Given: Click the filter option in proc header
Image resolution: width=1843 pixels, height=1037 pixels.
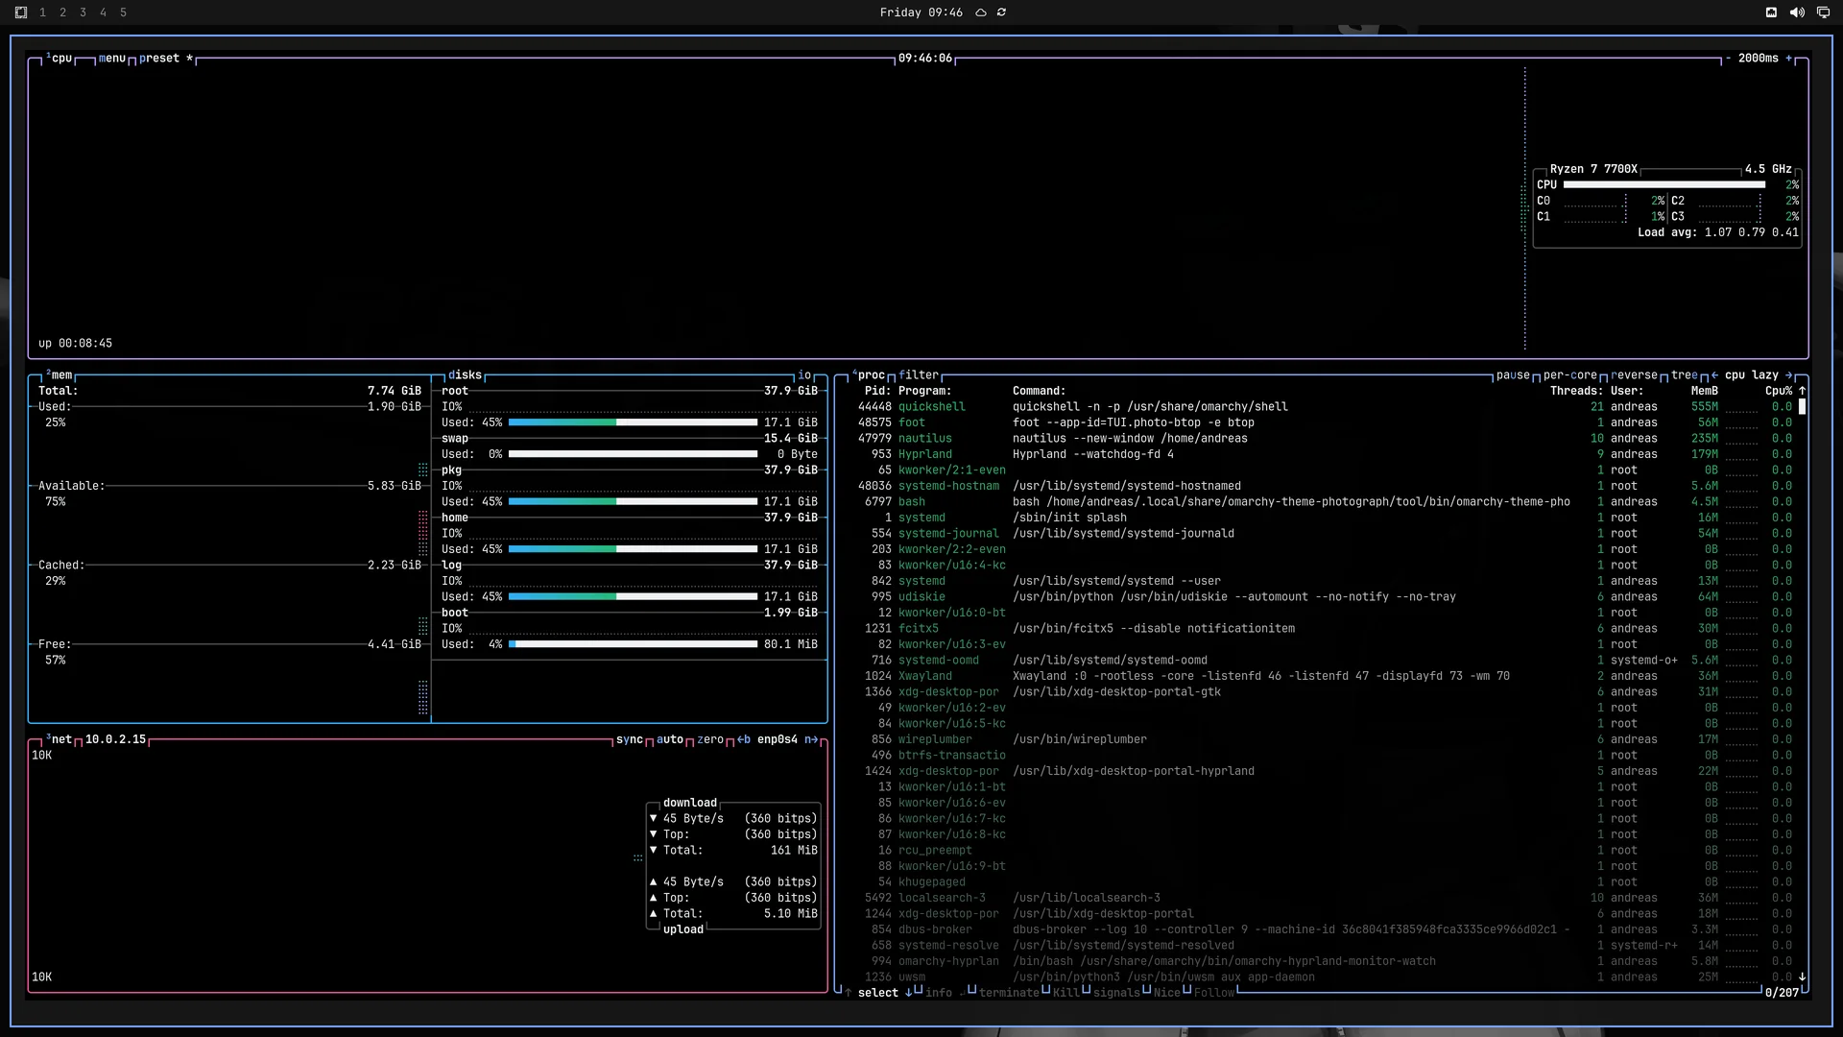Looking at the screenshot, I should [919, 375].
